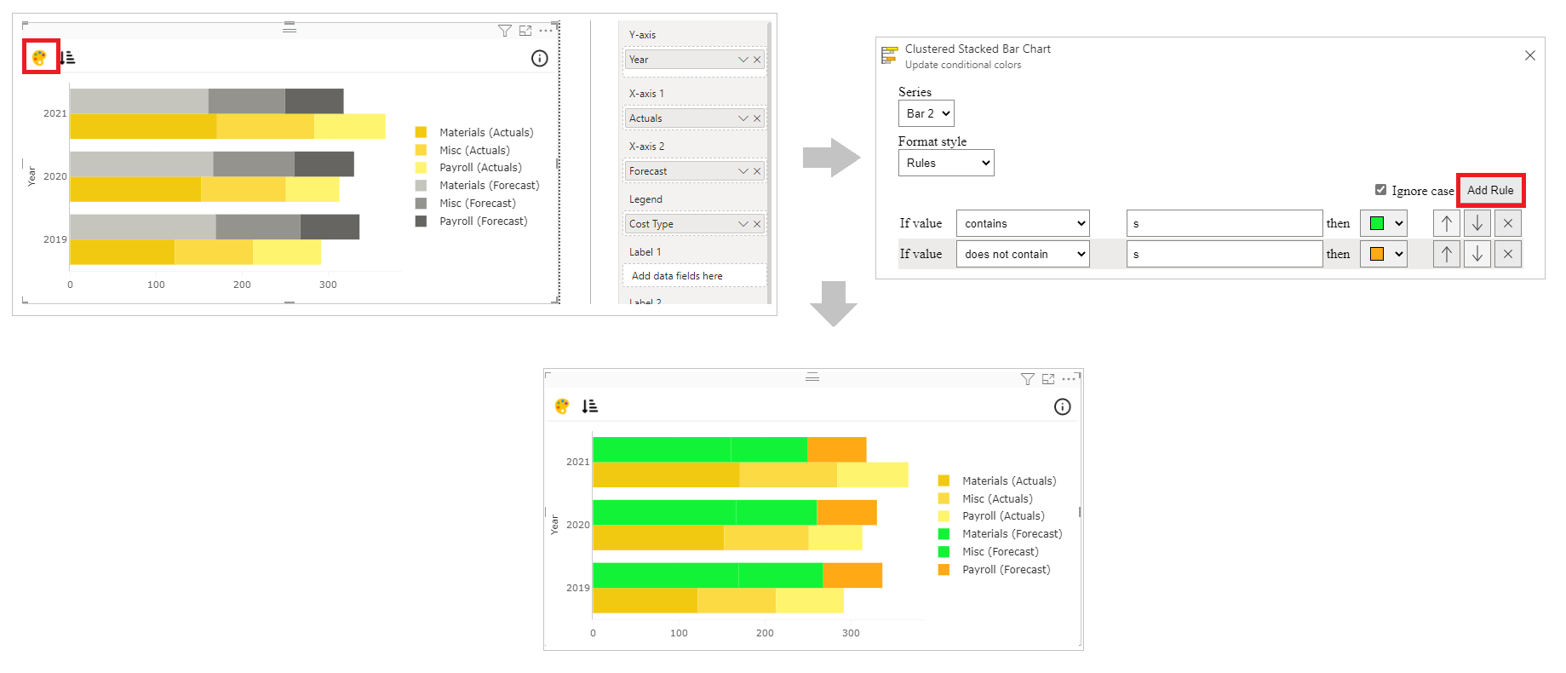Click the Add Rule button
This screenshot has height=673, width=1566.
tap(1490, 190)
